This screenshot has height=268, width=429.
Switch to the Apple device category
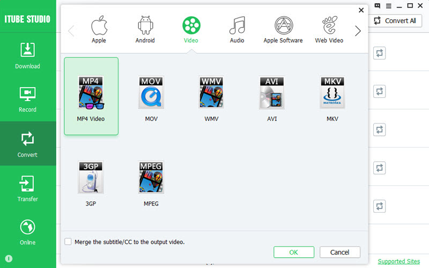(x=99, y=30)
